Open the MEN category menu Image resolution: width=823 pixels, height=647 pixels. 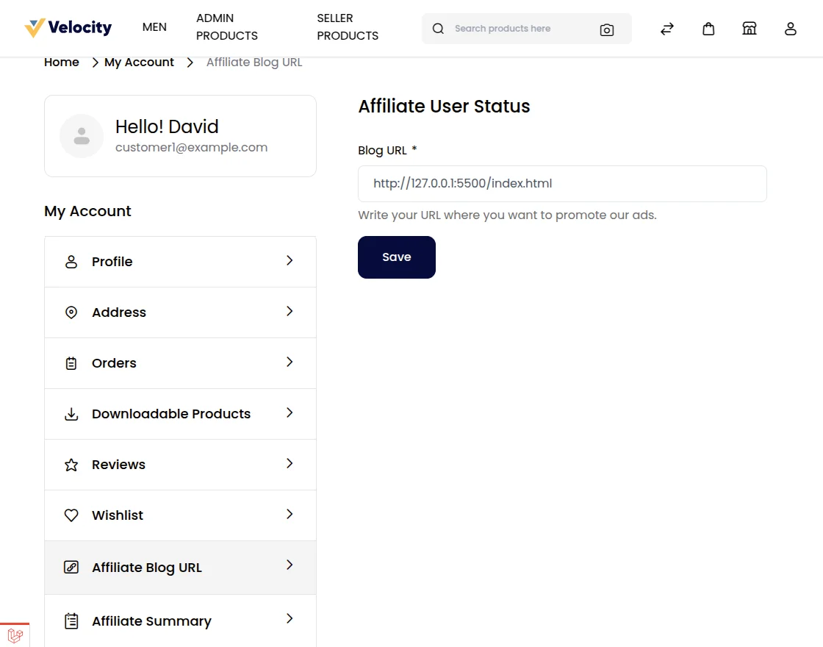[154, 27]
